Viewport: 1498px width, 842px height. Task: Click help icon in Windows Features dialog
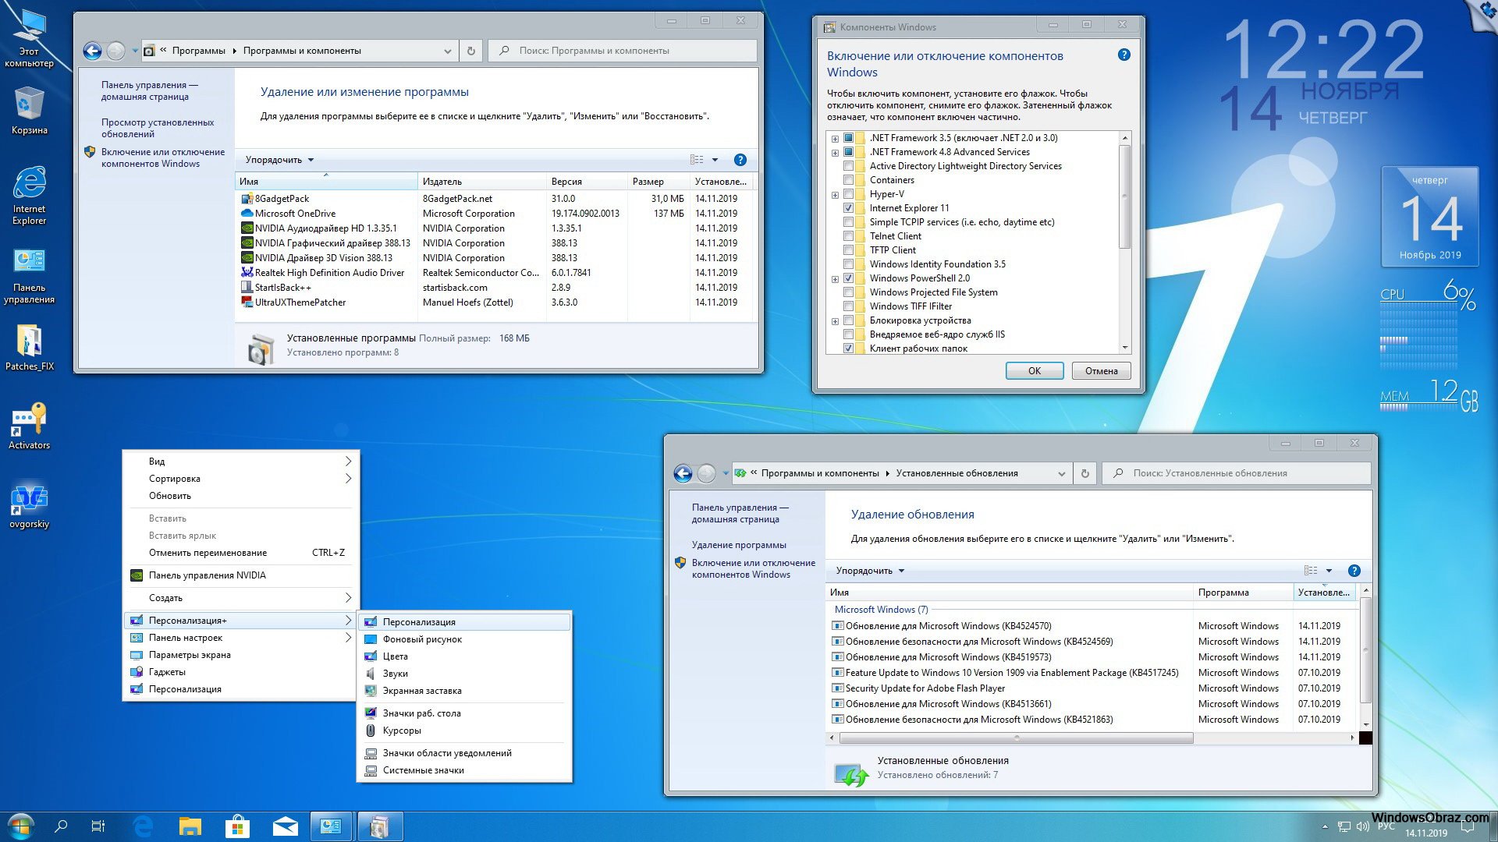click(1123, 55)
